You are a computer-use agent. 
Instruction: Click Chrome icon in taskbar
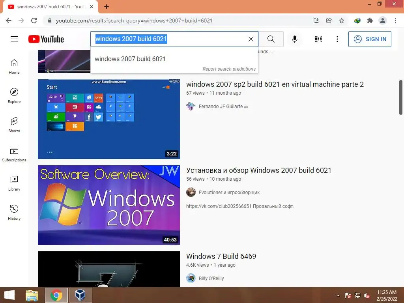pyautogui.click(x=56, y=295)
